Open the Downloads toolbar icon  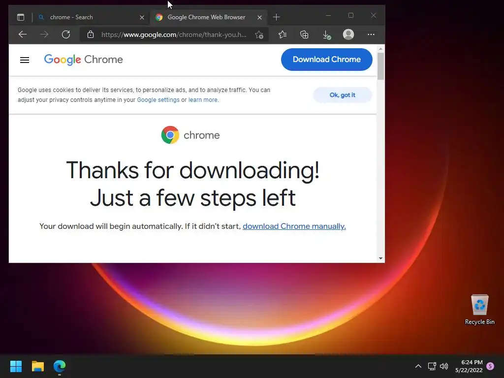coord(327,35)
